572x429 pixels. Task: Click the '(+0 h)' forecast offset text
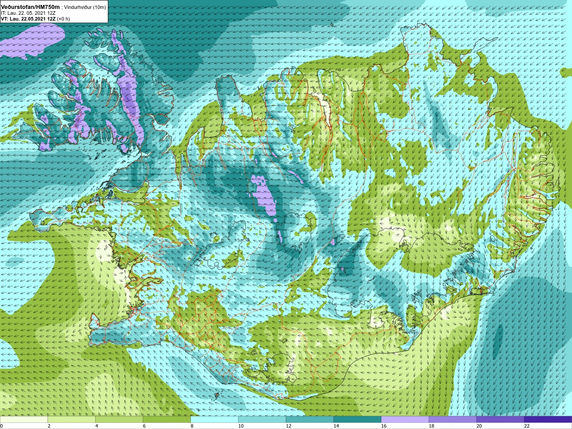click(x=64, y=19)
